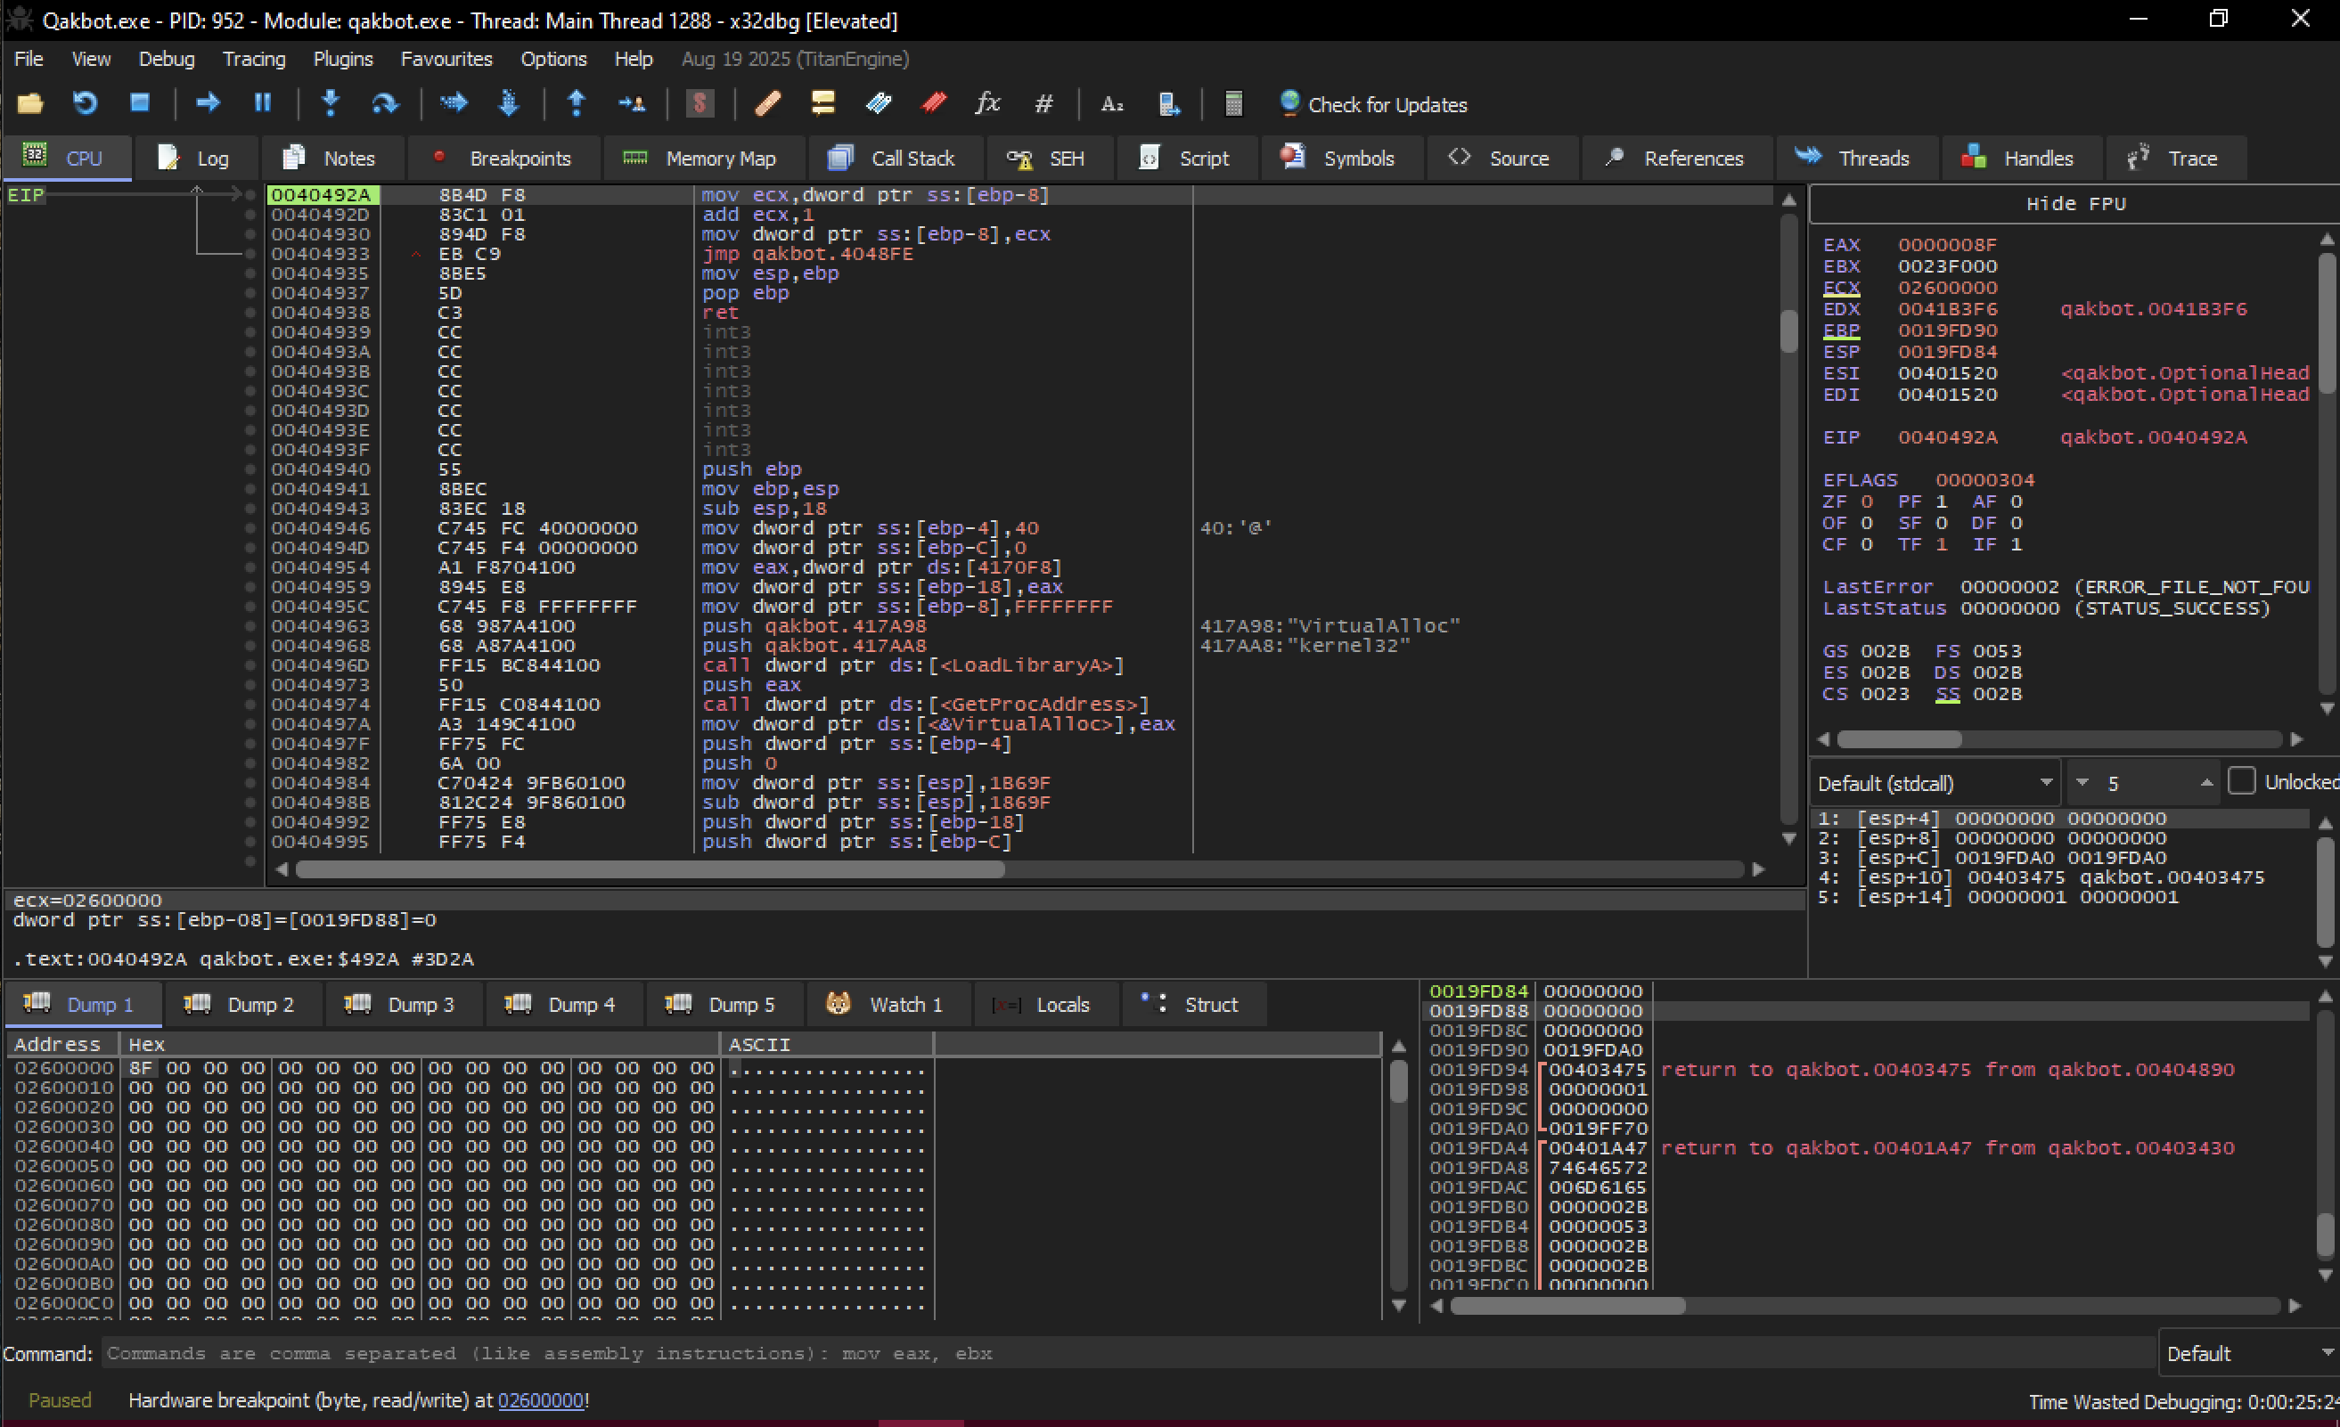Click the Command input field
The width and height of the screenshot is (2340, 1427).
(1128, 1353)
